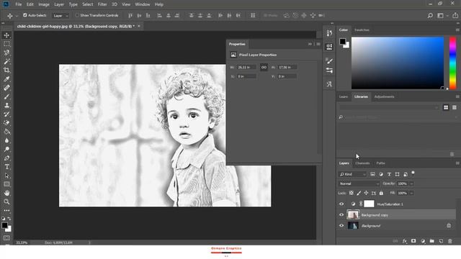This screenshot has width=461, height=259.
Task: Select the Zoom tool
Action: [6, 201]
